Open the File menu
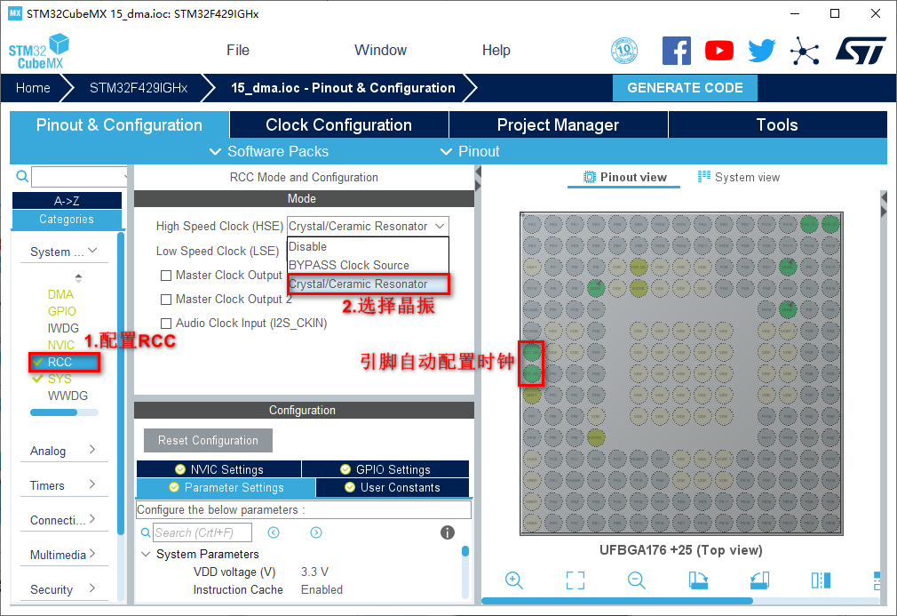Image resolution: width=897 pixels, height=616 pixels. 238,51
